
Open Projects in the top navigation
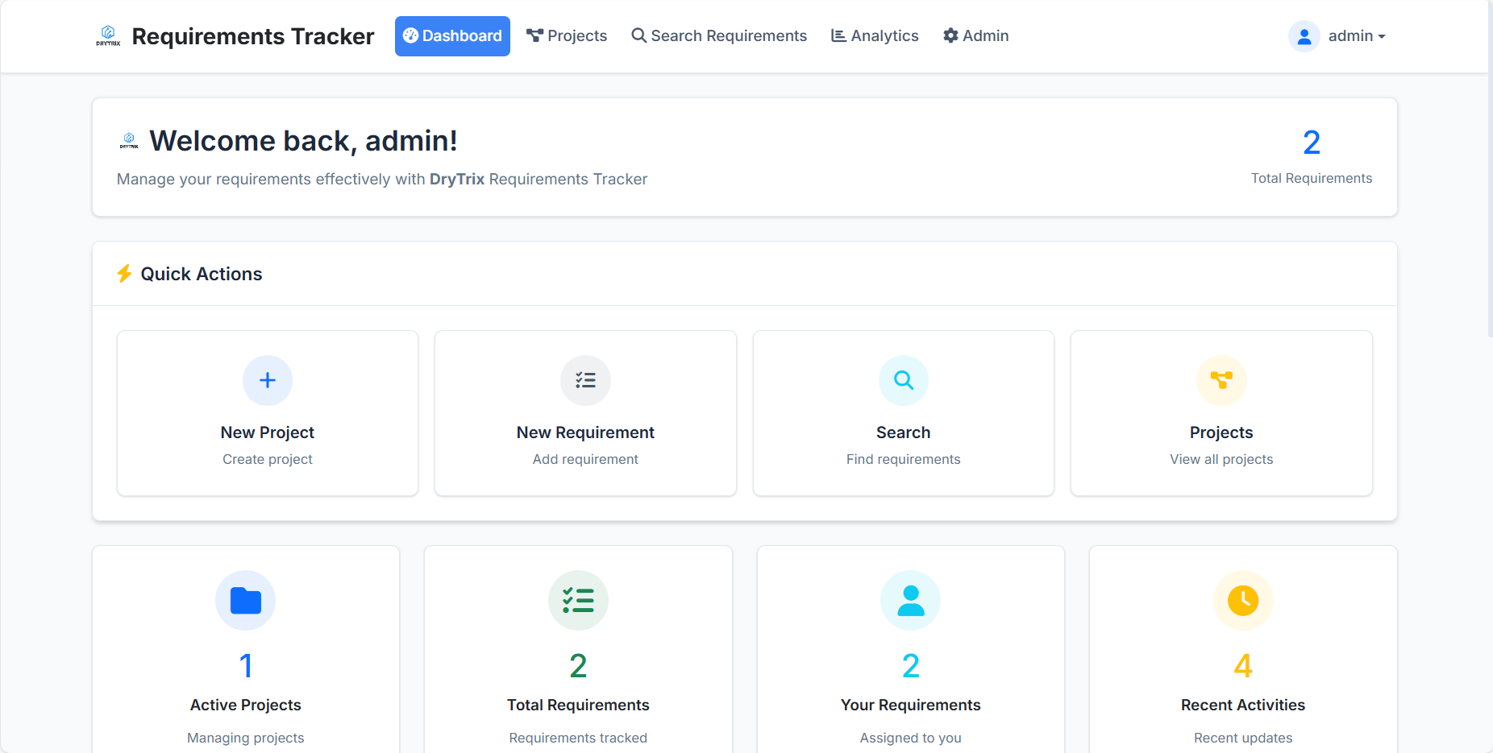pyautogui.click(x=567, y=36)
